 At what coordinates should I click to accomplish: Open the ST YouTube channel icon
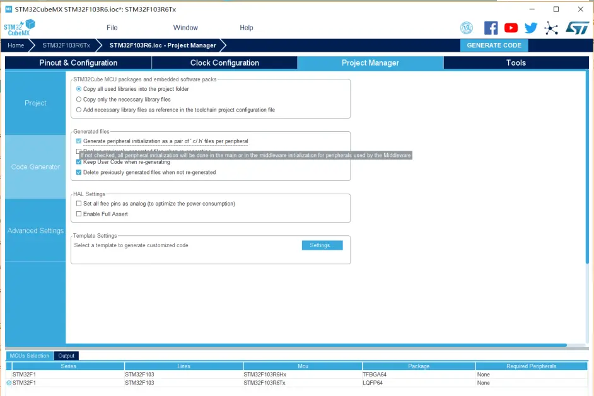pyautogui.click(x=511, y=28)
